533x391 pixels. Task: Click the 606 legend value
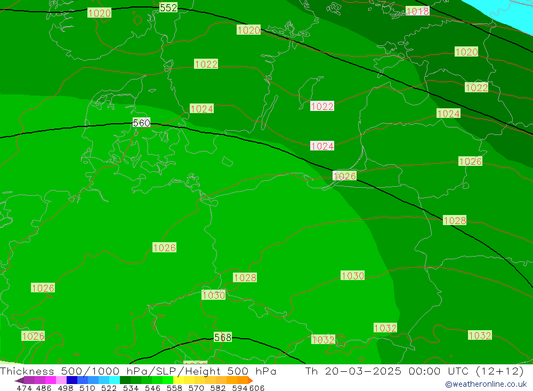click(257, 388)
